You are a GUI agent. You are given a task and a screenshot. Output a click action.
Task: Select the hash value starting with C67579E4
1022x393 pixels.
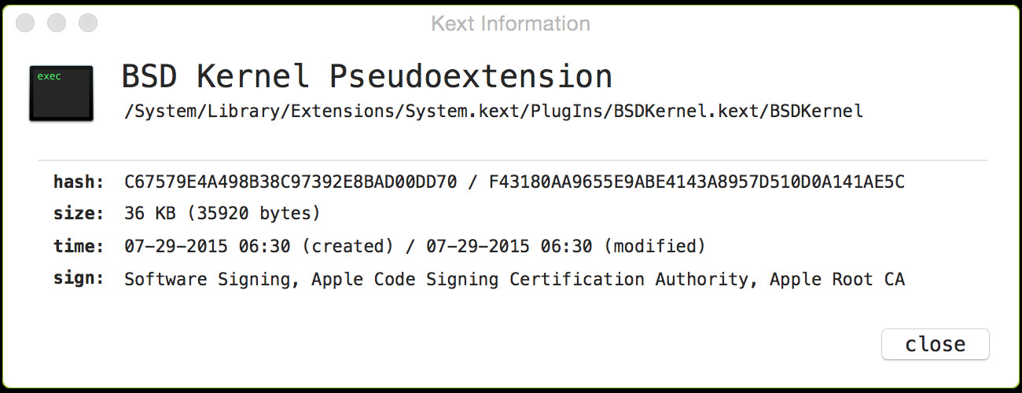pyautogui.click(x=291, y=182)
